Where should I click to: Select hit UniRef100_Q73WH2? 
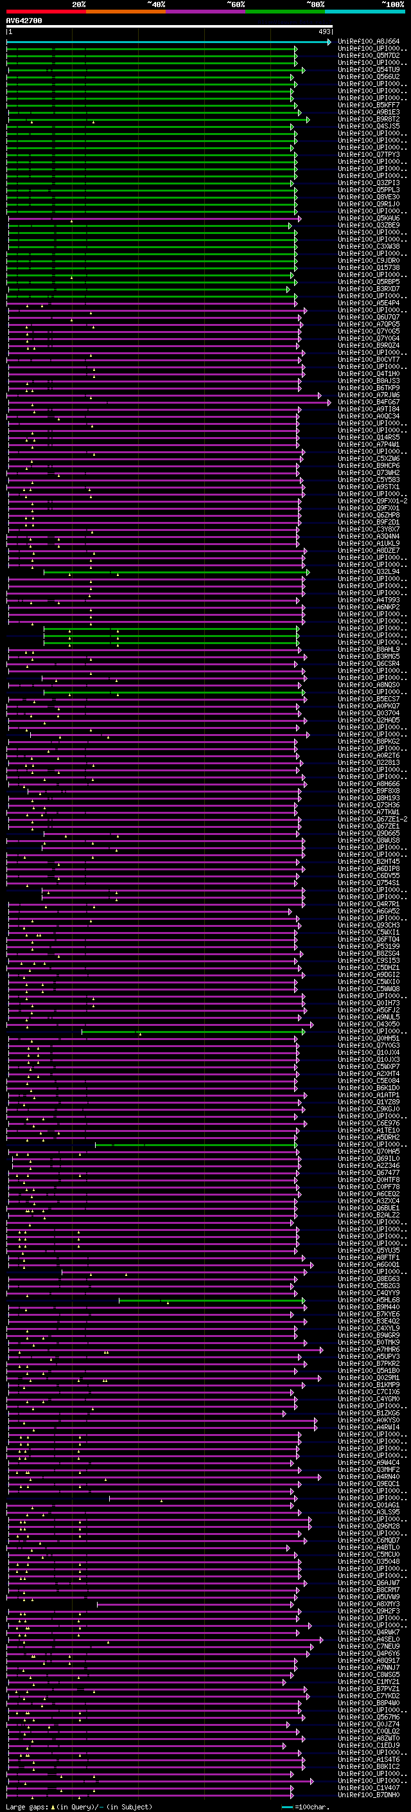[x=369, y=472]
